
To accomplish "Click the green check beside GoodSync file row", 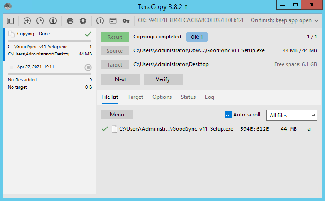I will [x=105, y=129].
